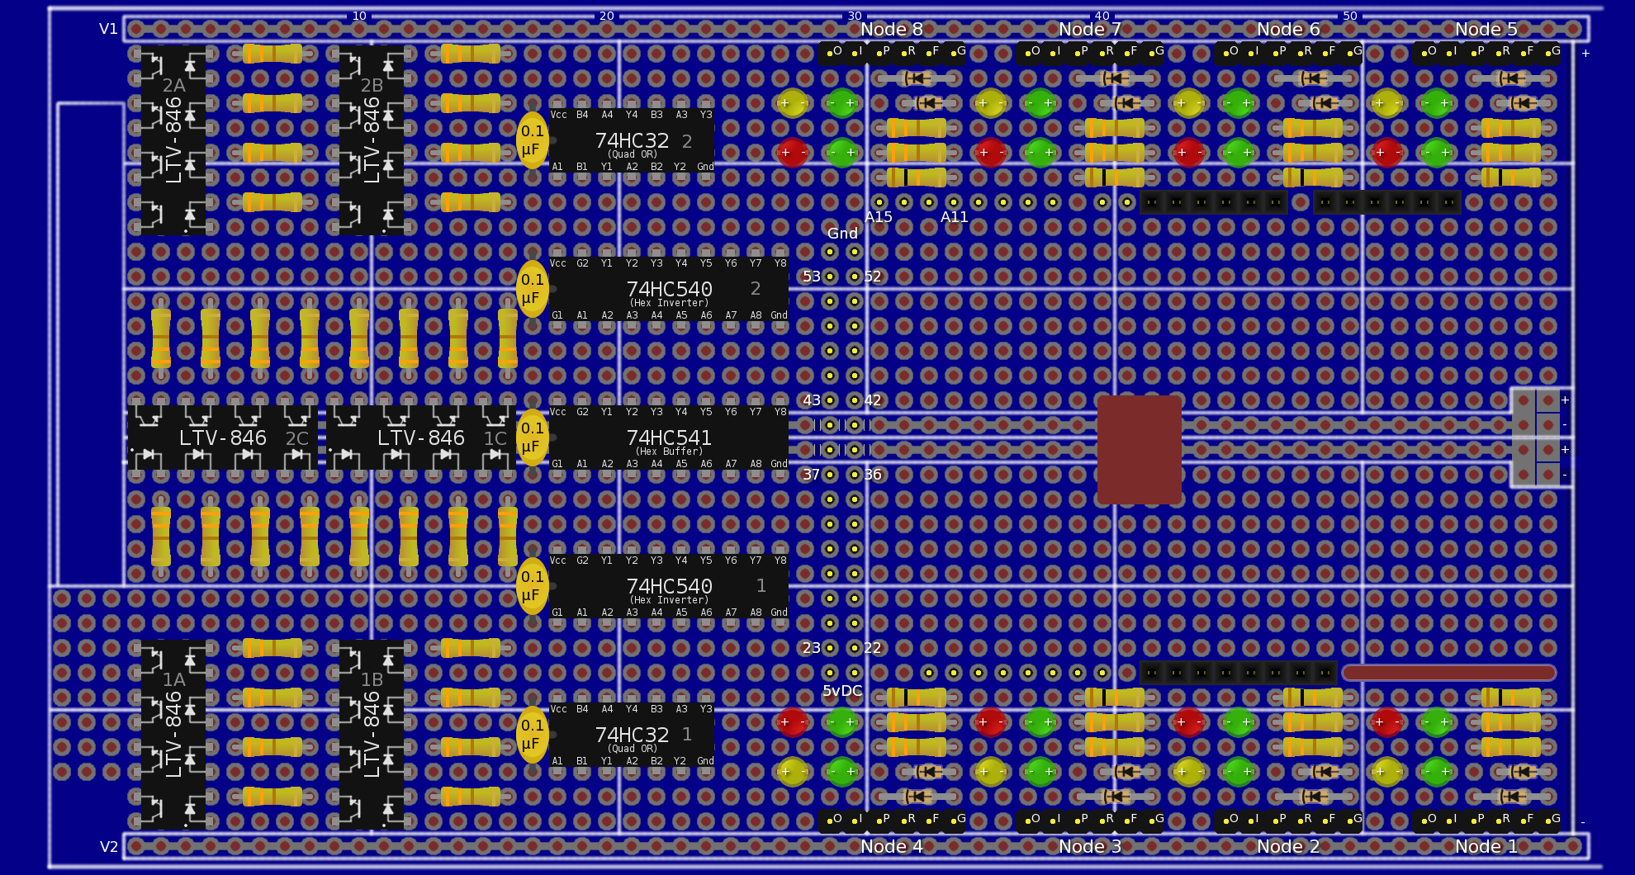Click the V1 rail label

pos(108,29)
